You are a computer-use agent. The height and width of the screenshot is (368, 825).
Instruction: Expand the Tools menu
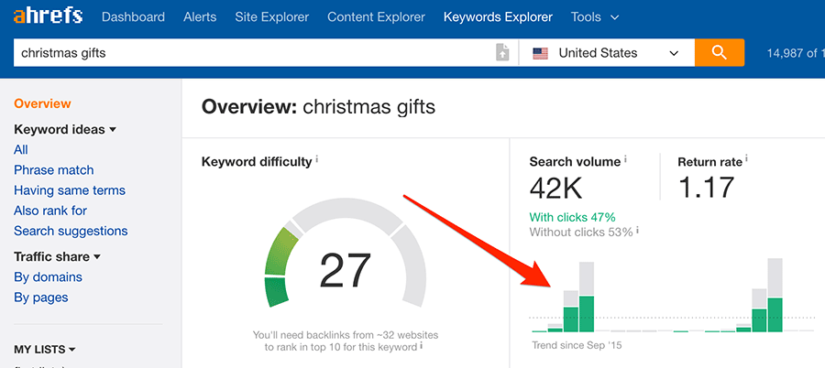click(x=594, y=17)
